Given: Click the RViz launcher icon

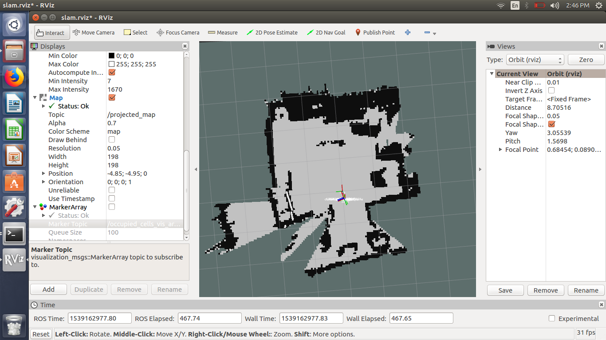Looking at the screenshot, I should point(15,260).
